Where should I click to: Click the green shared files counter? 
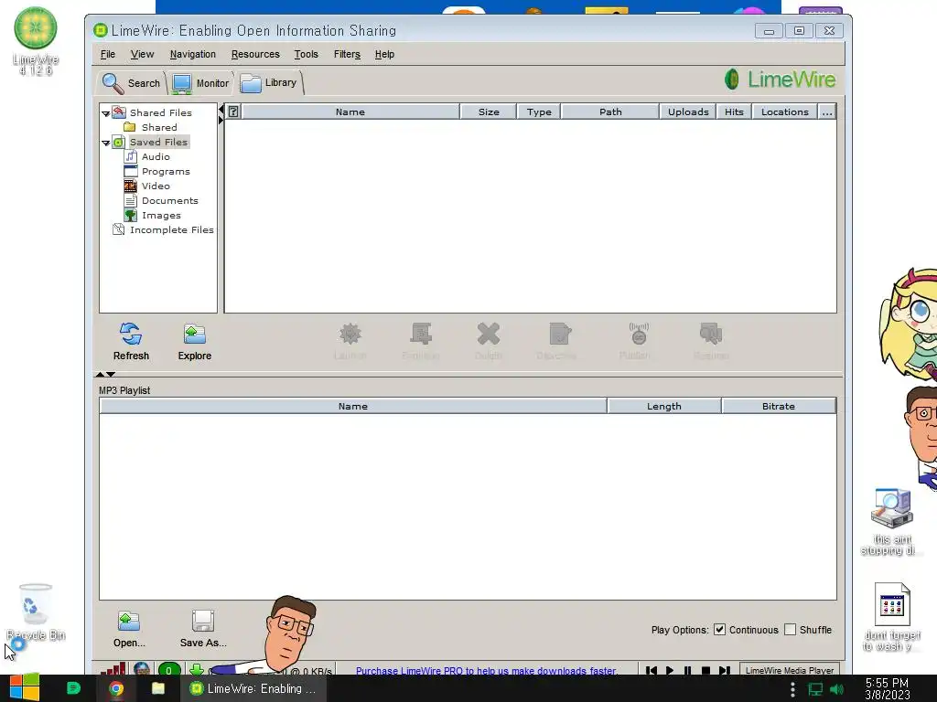point(168,670)
